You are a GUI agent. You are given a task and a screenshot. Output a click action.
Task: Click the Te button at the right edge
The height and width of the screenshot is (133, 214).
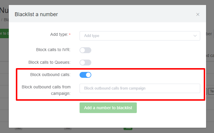211,92
